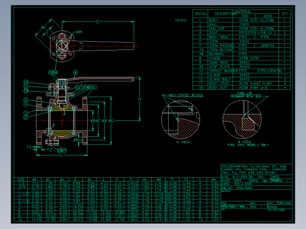The image size is (306, 229).
Task: Click the 'øG' diameter dimension label
Action: [x=111, y=121]
